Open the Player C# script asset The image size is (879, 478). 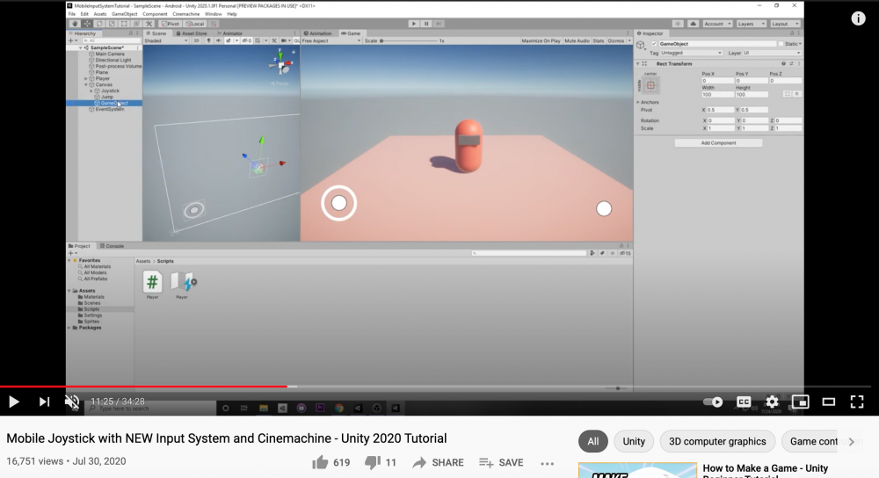152,281
